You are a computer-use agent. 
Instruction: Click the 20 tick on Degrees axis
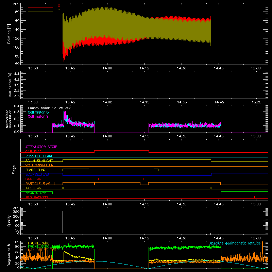pyautogui.click(x=17, y=263)
